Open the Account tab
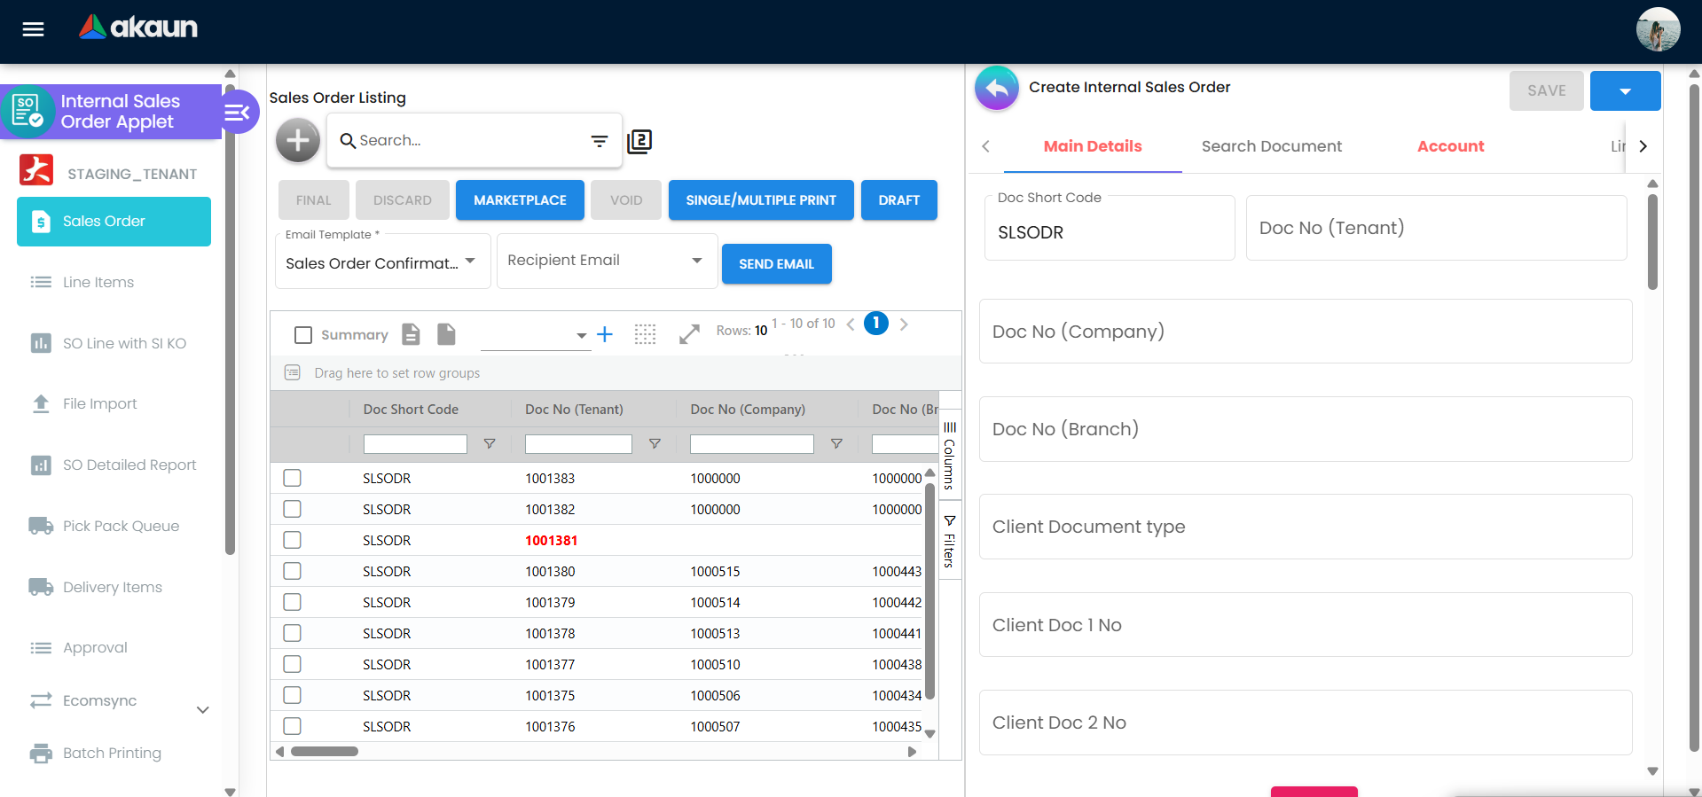The width and height of the screenshot is (1702, 797). (x=1450, y=146)
